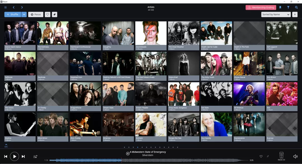Open the Focus button
Screen dimensions: 302x164
36,15
